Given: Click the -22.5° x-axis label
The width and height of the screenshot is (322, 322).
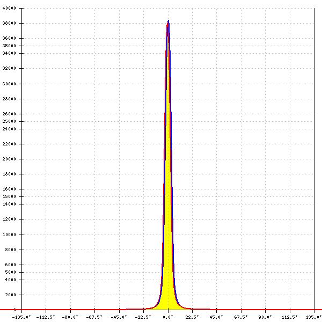Looking at the screenshot, I should tap(143, 317).
